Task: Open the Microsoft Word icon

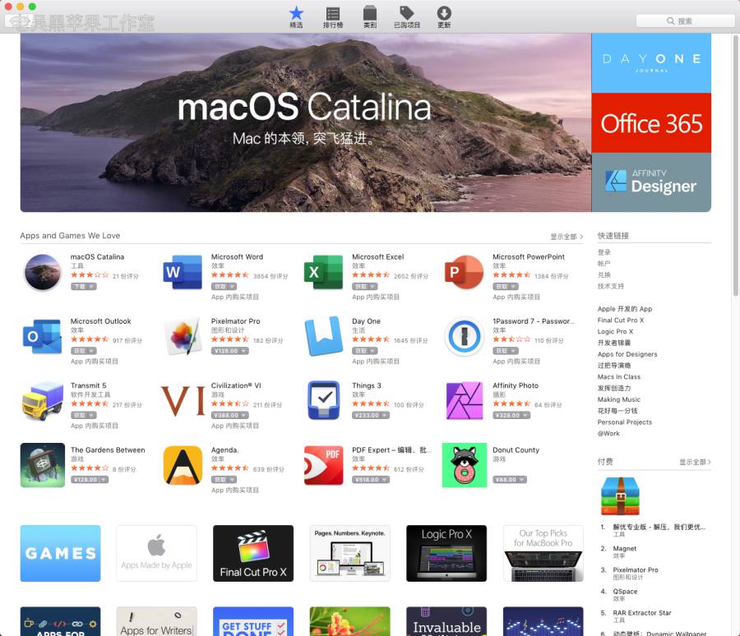Action: [x=183, y=272]
